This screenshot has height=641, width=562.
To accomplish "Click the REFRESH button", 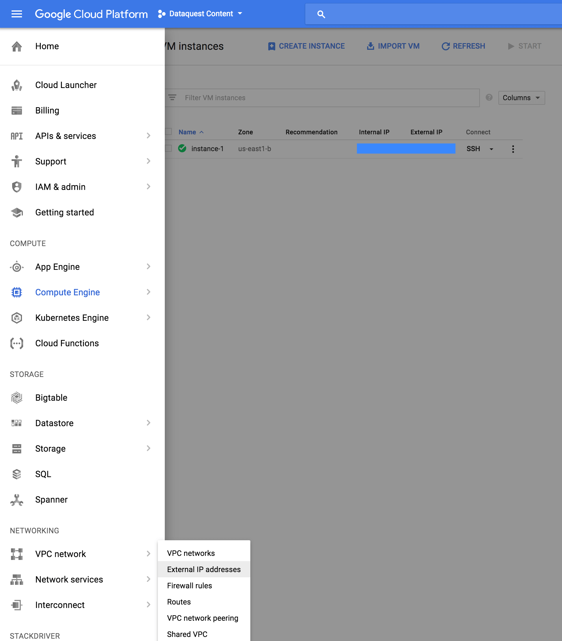I will point(463,46).
